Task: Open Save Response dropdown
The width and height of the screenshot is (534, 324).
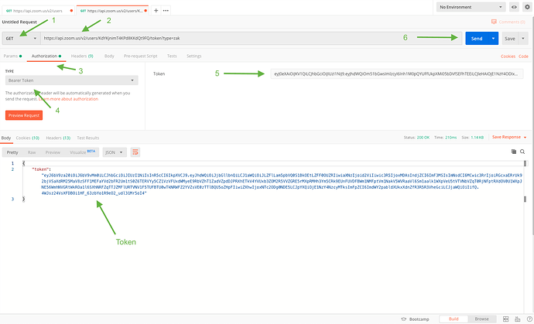Action: coord(509,137)
